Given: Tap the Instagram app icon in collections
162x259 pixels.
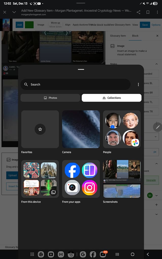Looking at the screenshot, I should (89, 188).
